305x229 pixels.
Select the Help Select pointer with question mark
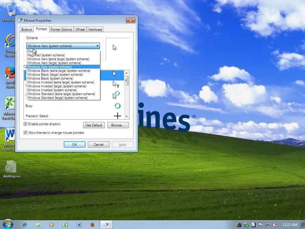pos(116,84)
